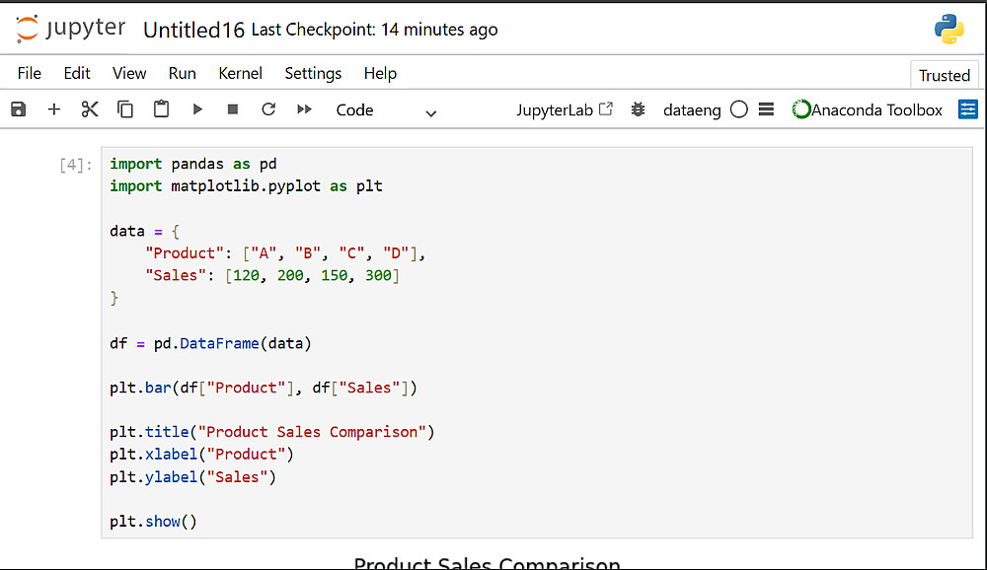The height and width of the screenshot is (570, 987).
Task: Copy the selected cell
Action: click(125, 109)
